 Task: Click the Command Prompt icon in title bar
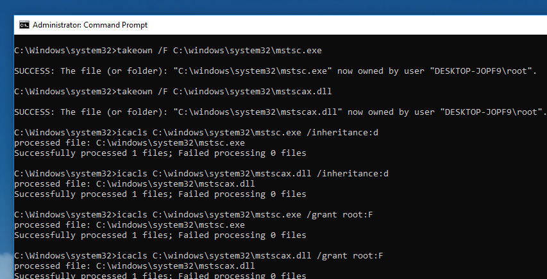pyautogui.click(x=24, y=25)
